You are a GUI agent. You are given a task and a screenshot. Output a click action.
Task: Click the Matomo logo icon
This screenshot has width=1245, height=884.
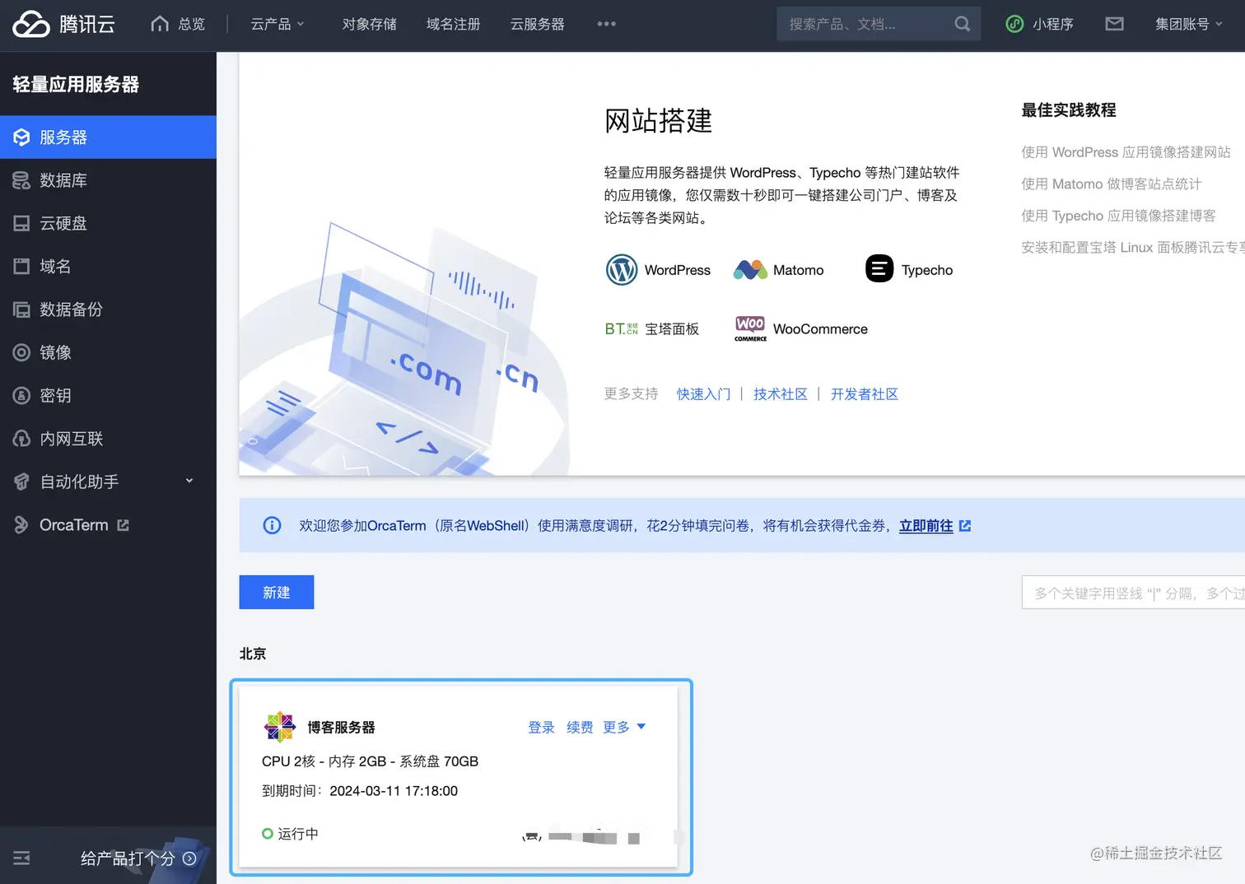[x=750, y=270]
